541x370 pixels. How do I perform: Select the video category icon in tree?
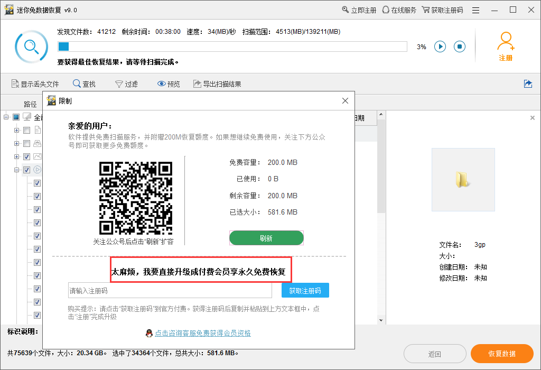click(38, 170)
